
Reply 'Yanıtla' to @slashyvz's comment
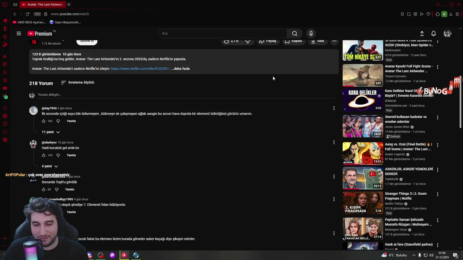pyautogui.click(x=71, y=155)
